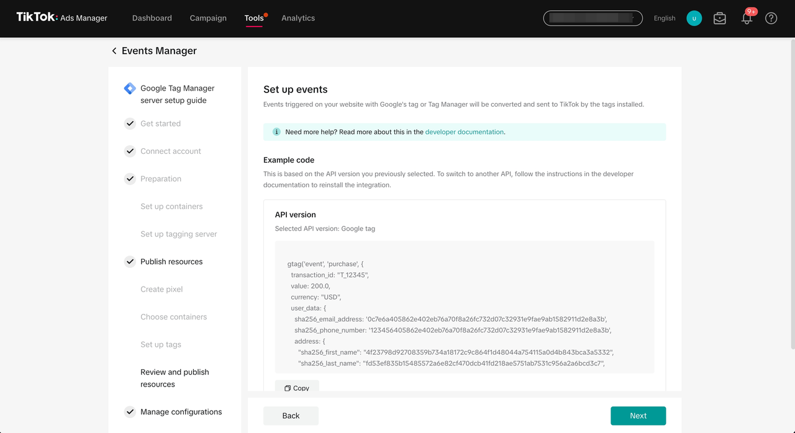The height and width of the screenshot is (433, 795).
Task: Open the message inbox envelope icon
Action: (x=719, y=19)
